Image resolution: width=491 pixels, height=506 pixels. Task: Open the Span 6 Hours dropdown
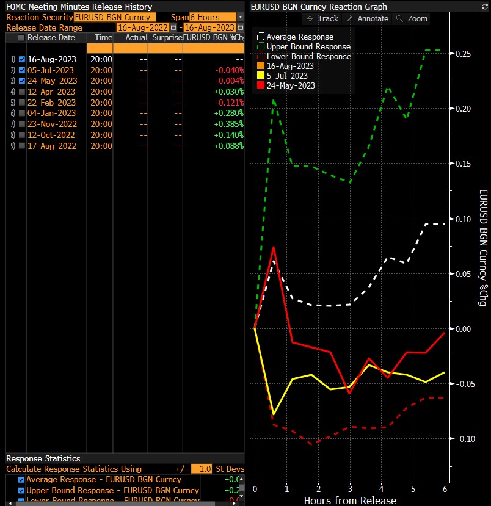240,17
